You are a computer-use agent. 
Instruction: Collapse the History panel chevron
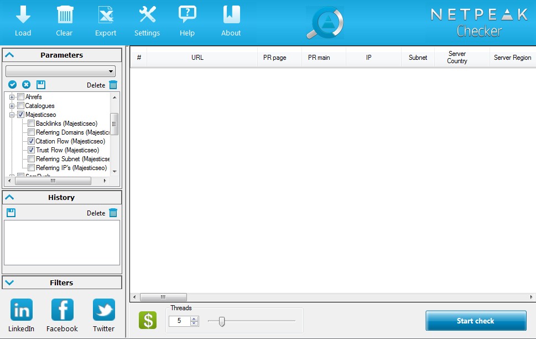point(9,197)
